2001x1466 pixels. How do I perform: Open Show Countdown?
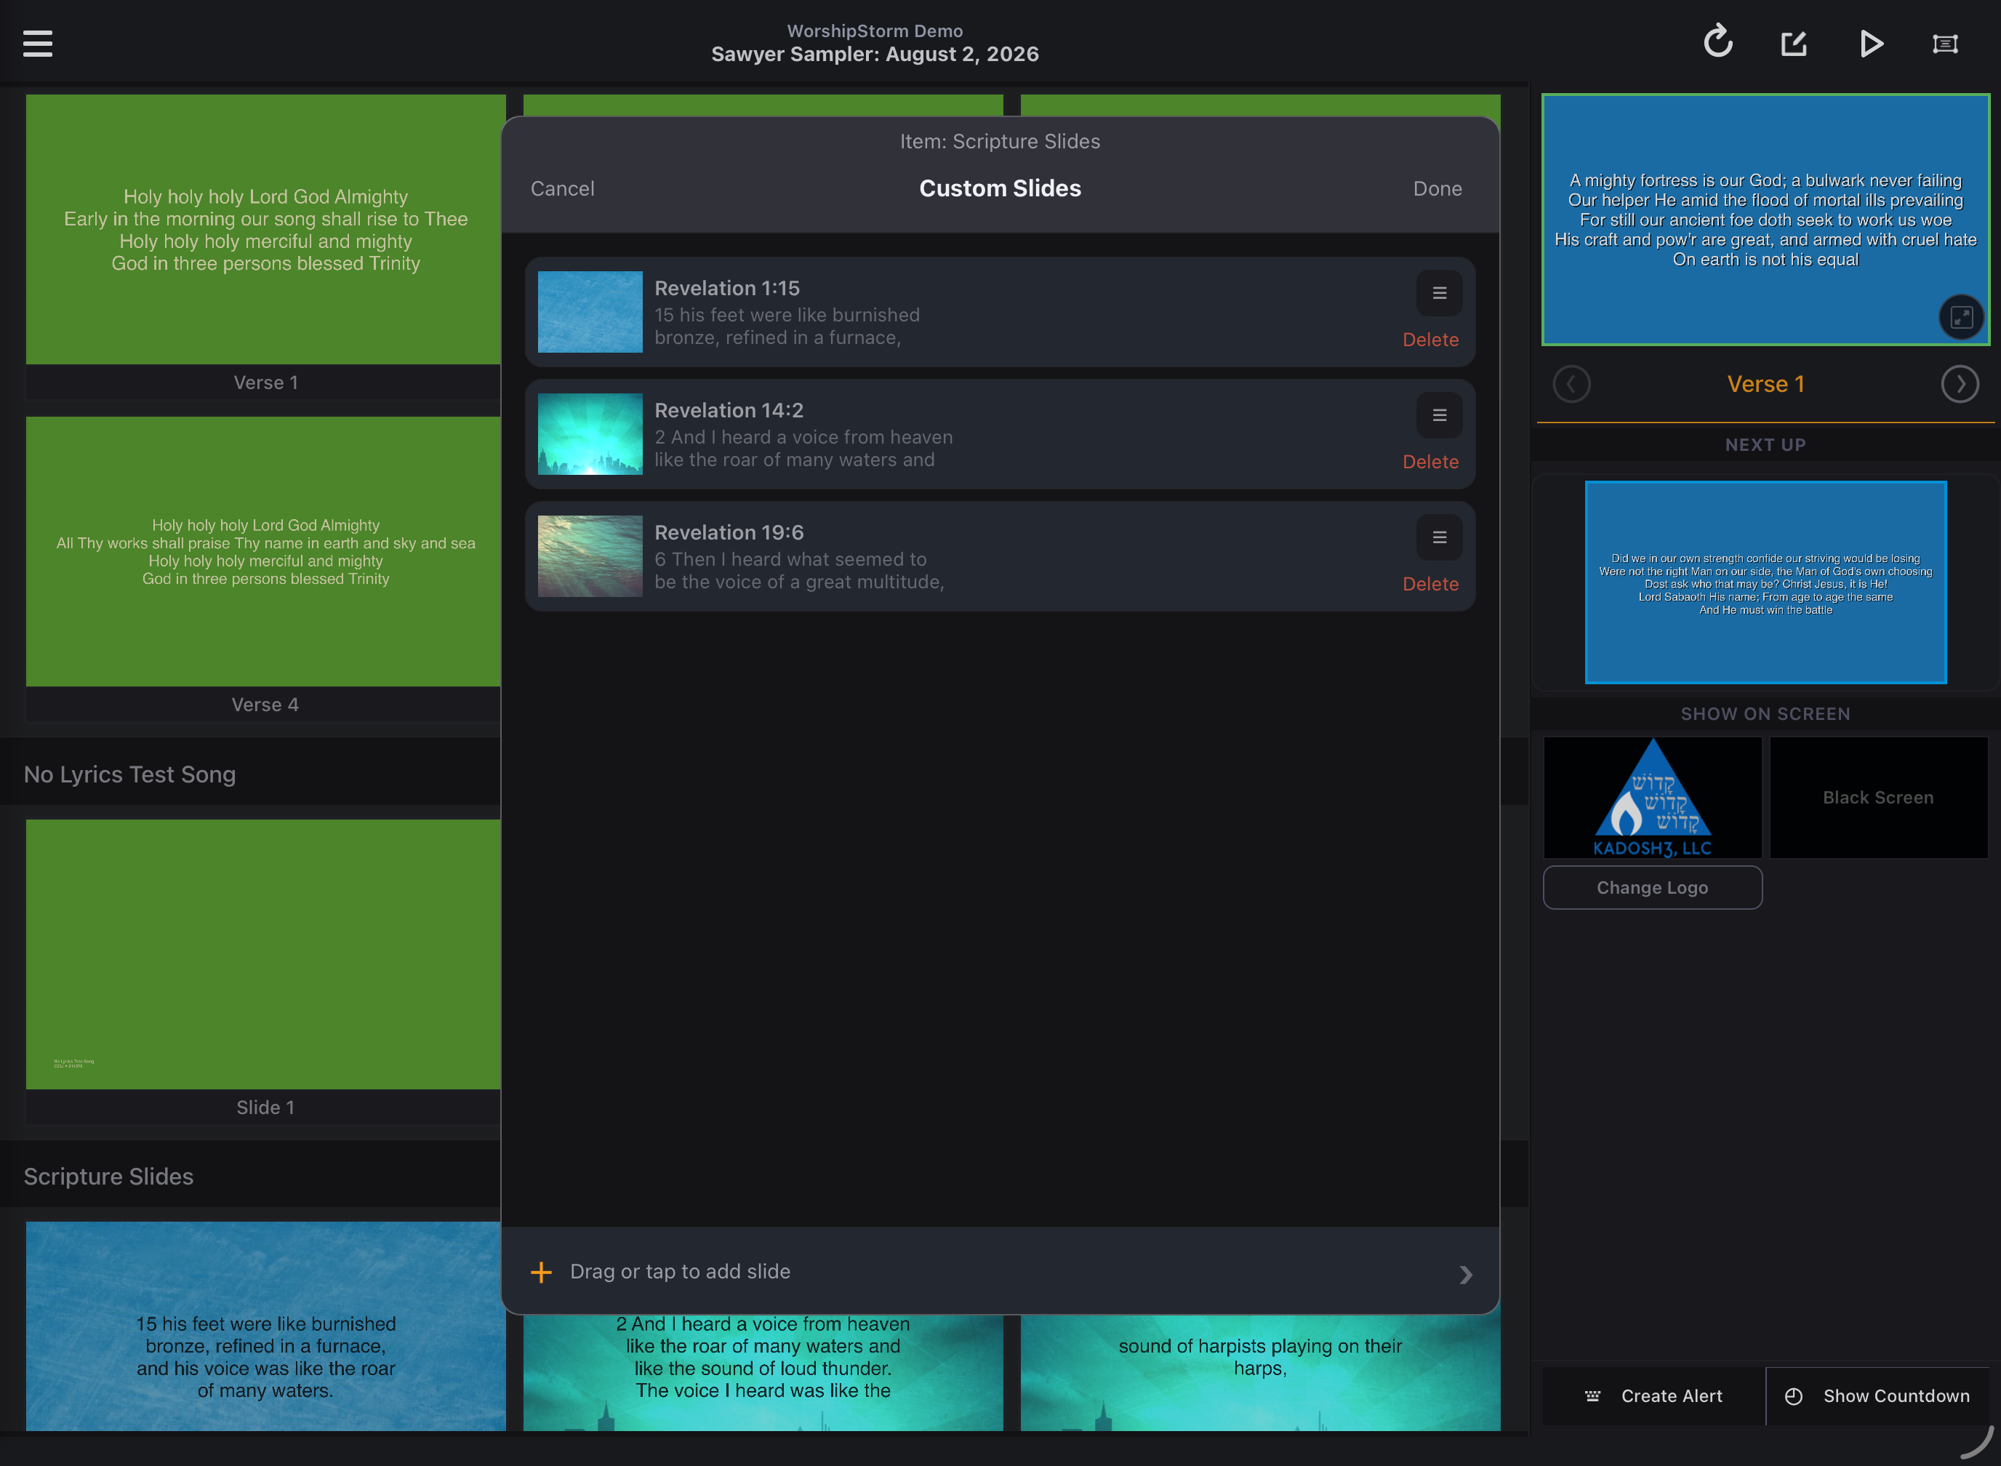click(1877, 1396)
